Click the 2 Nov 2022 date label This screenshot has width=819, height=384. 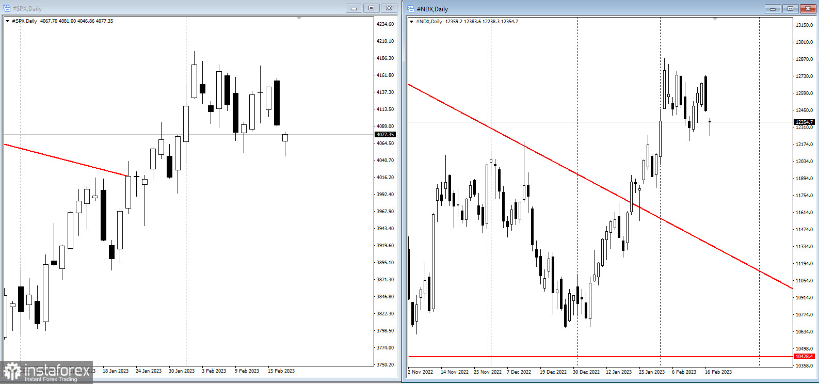click(x=421, y=372)
